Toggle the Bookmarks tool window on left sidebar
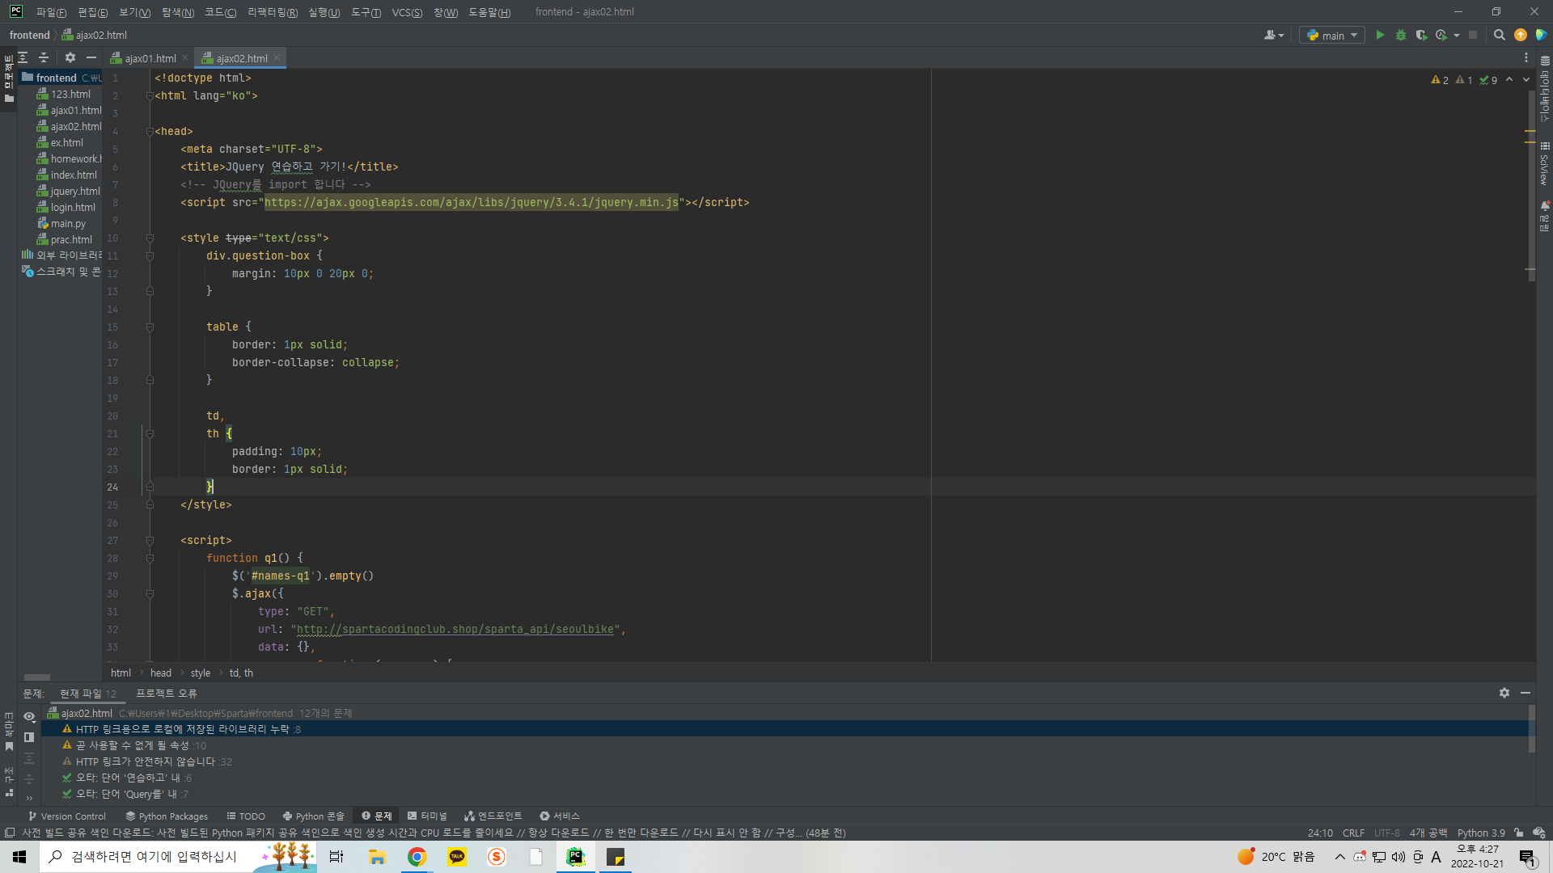Viewport: 1553px width, 873px height. [9, 732]
